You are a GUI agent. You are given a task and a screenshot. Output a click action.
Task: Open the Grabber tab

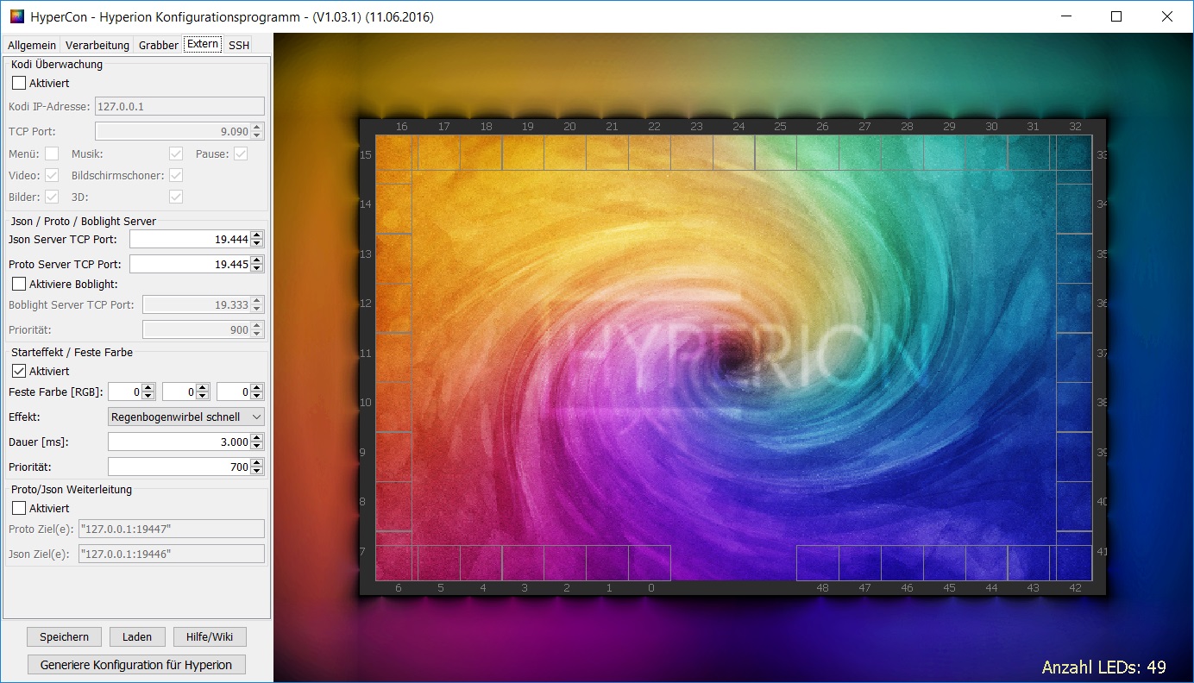point(159,45)
